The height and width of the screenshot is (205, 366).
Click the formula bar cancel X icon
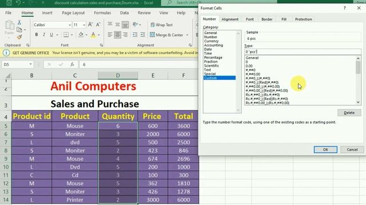(49, 64)
